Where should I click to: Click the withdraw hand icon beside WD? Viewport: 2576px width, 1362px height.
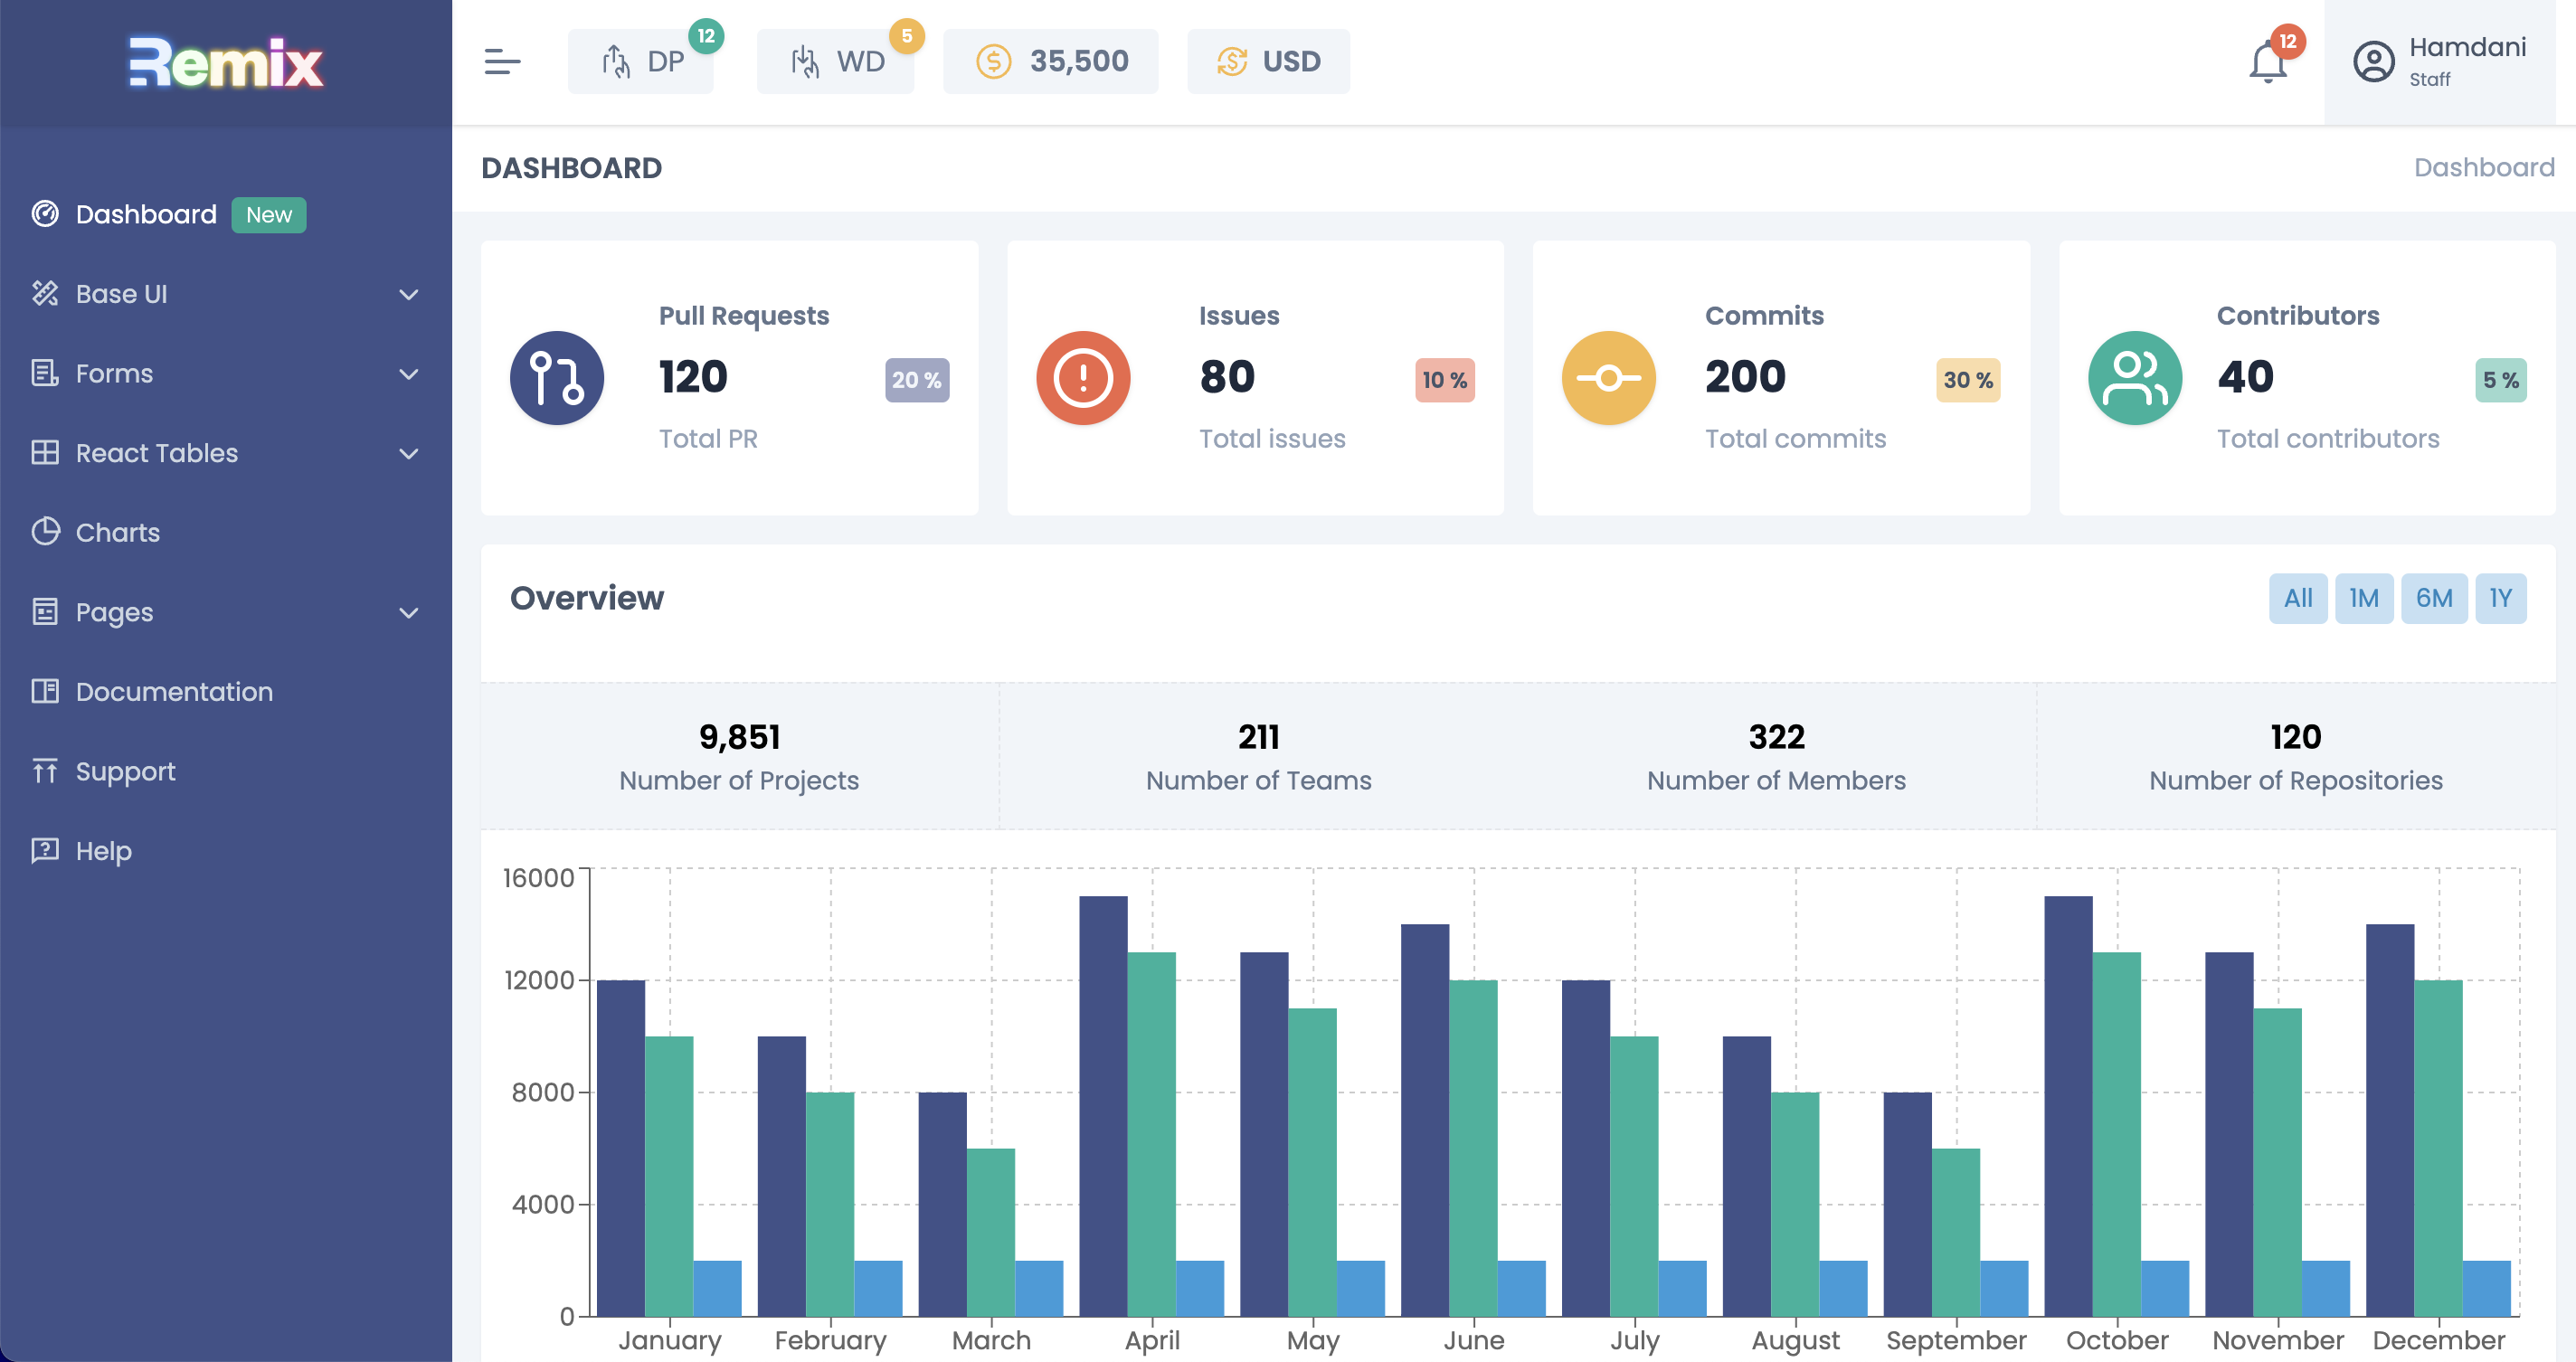805,62
